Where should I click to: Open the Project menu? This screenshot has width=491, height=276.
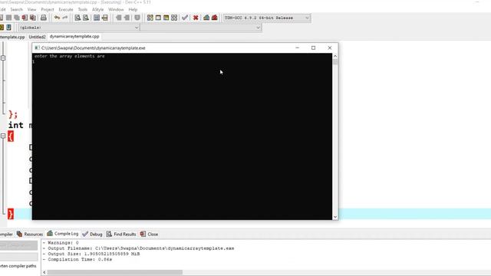tap(48, 10)
